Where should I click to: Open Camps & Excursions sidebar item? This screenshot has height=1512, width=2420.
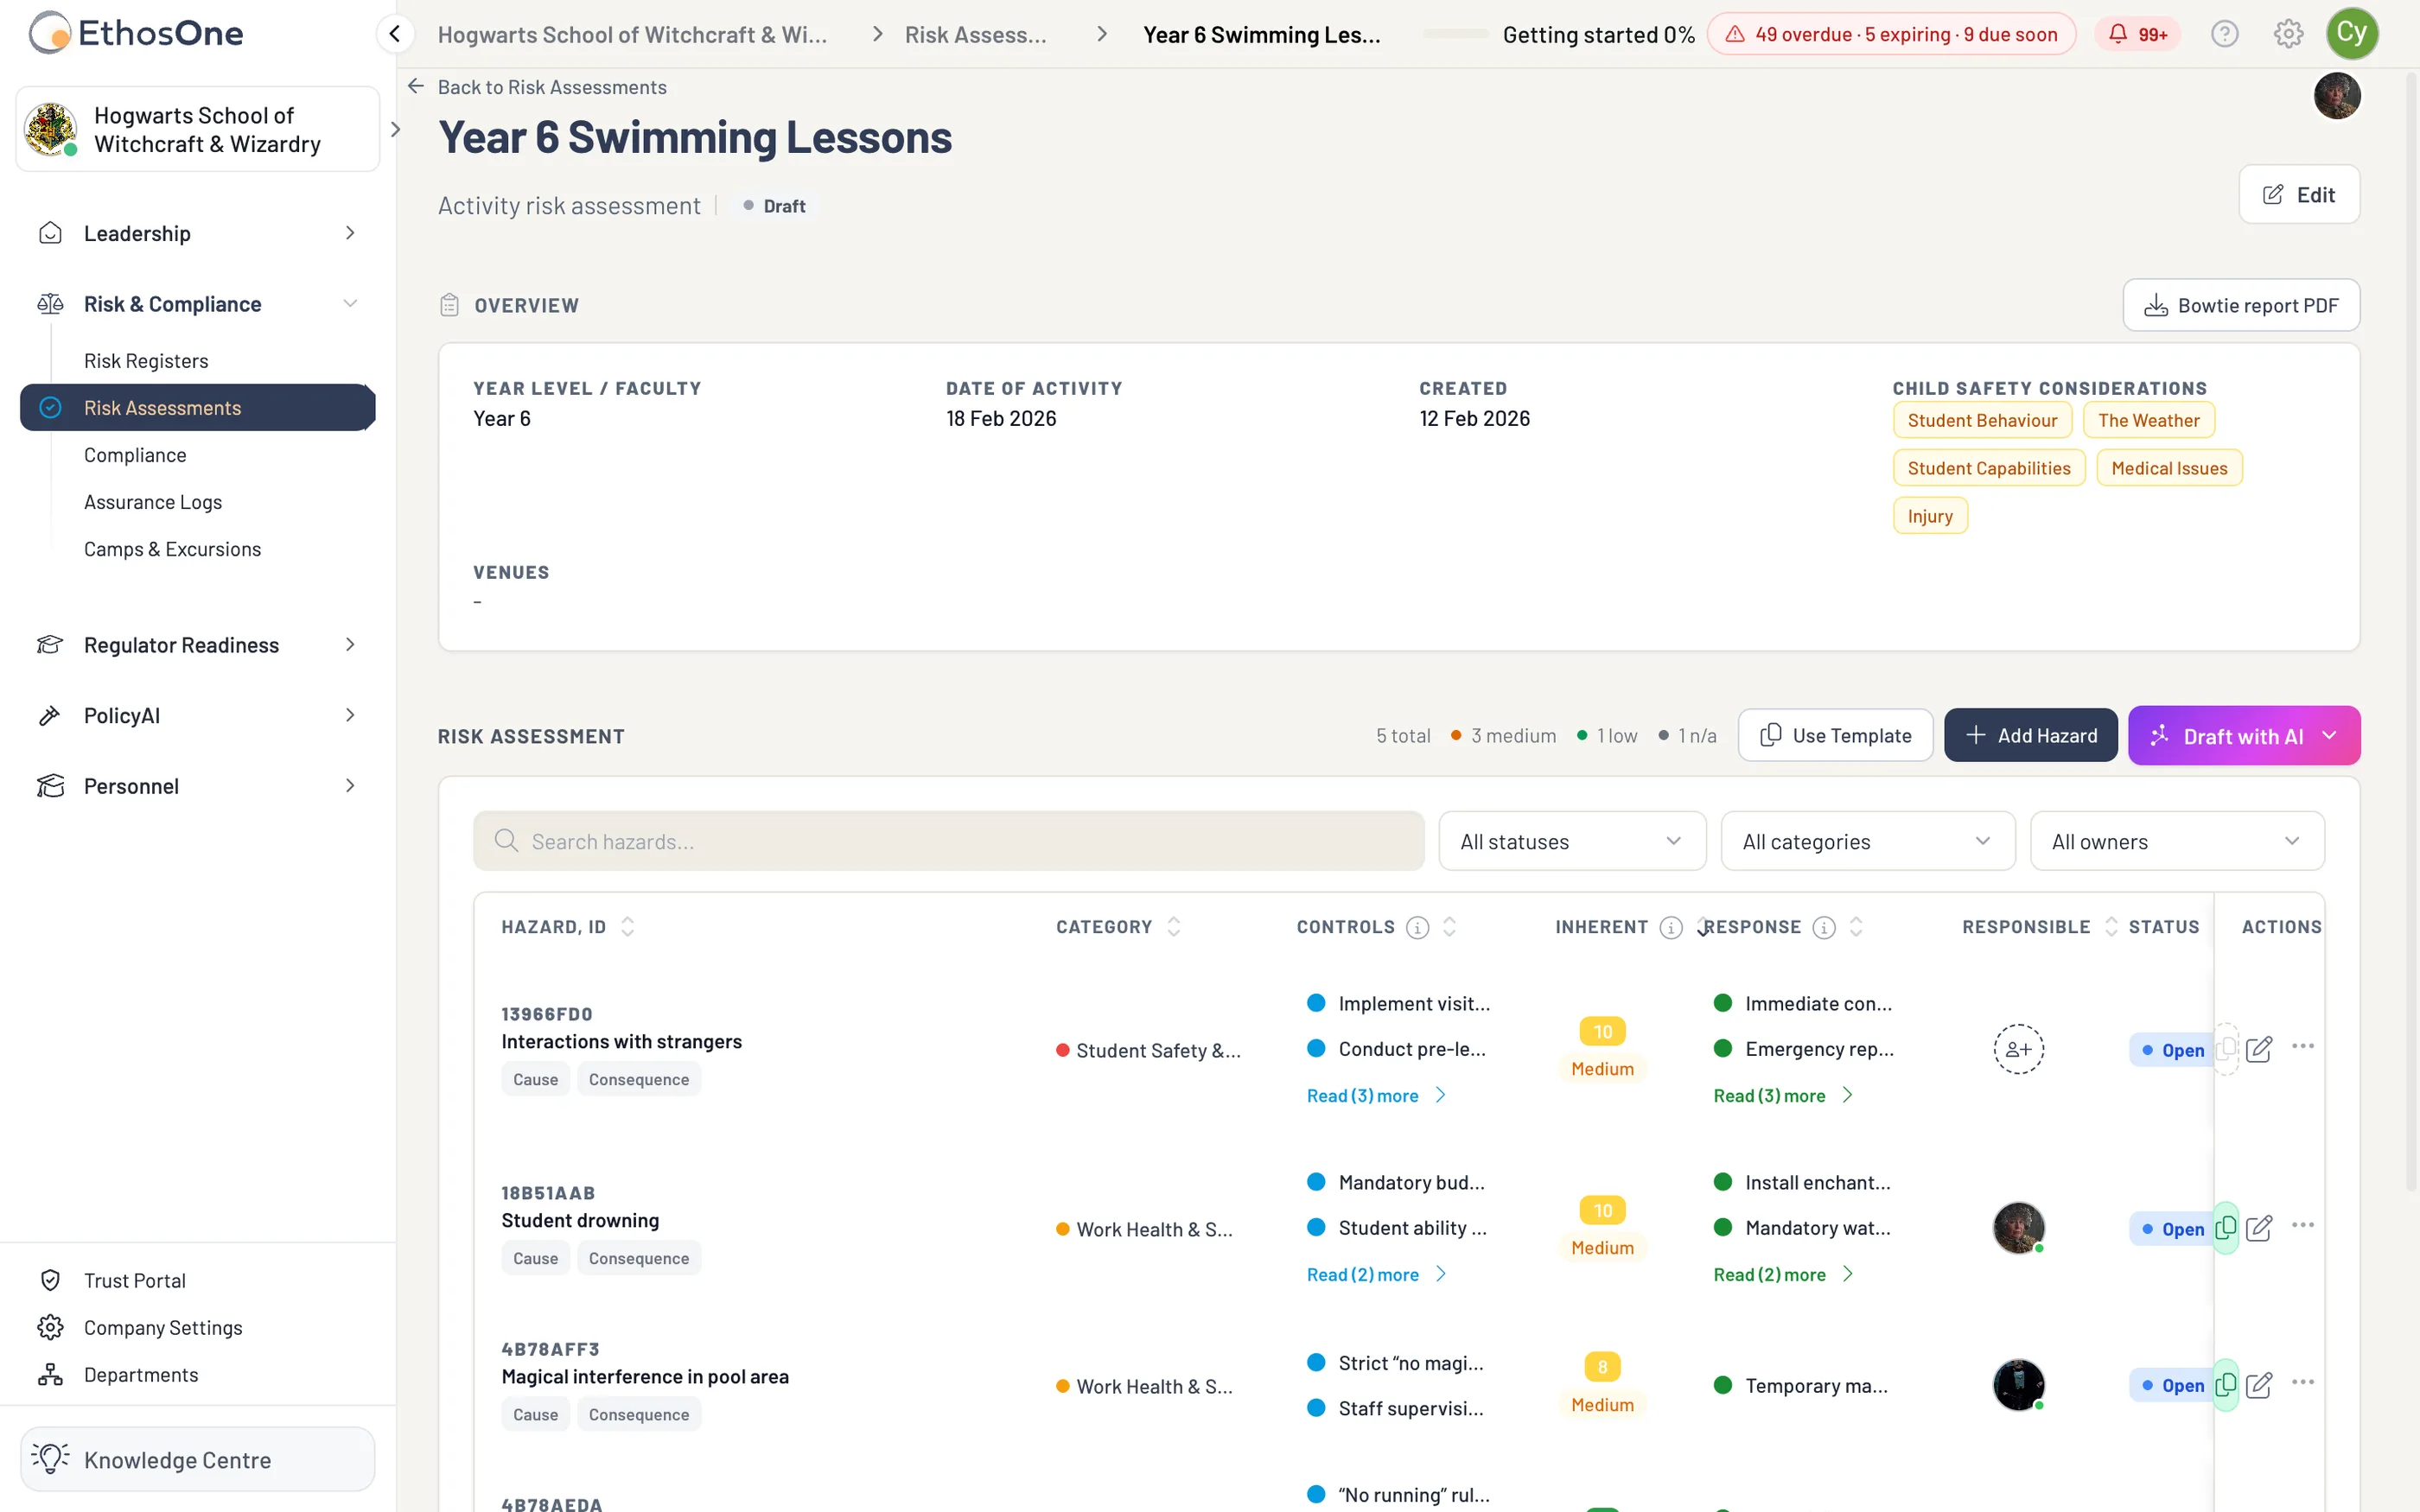[172, 549]
